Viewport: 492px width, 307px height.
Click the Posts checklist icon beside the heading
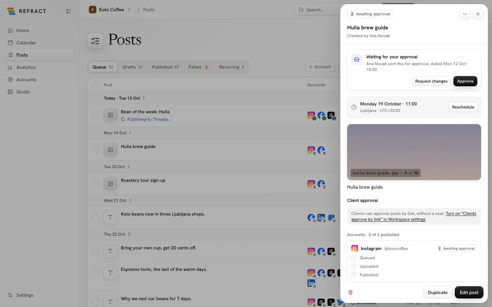pos(95,41)
